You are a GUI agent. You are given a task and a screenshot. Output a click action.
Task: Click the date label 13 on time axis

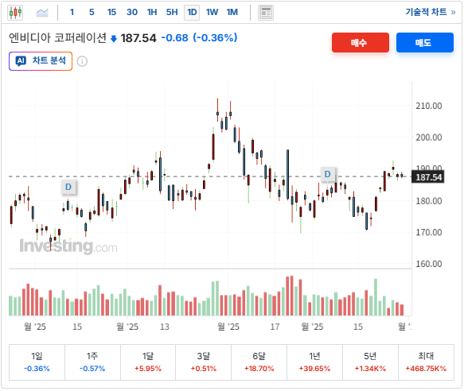coord(165,327)
